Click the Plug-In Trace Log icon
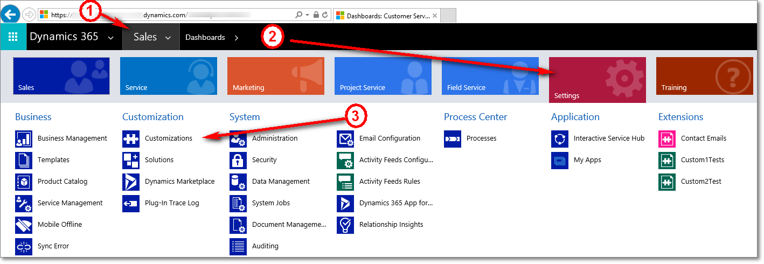 tap(131, 203)
